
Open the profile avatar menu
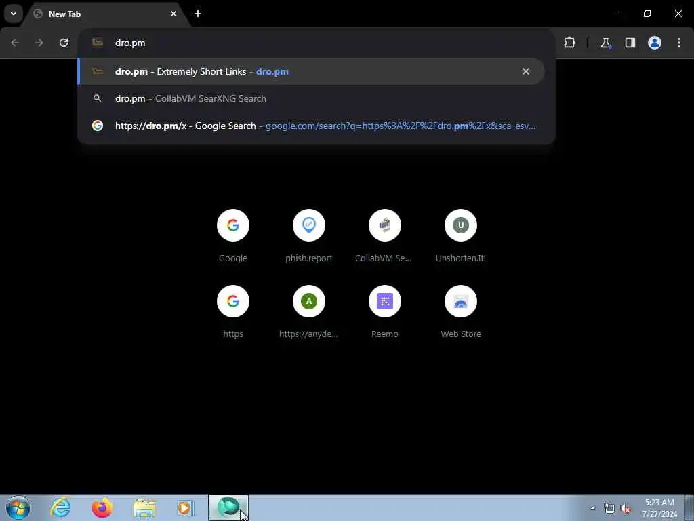point(655,43)
